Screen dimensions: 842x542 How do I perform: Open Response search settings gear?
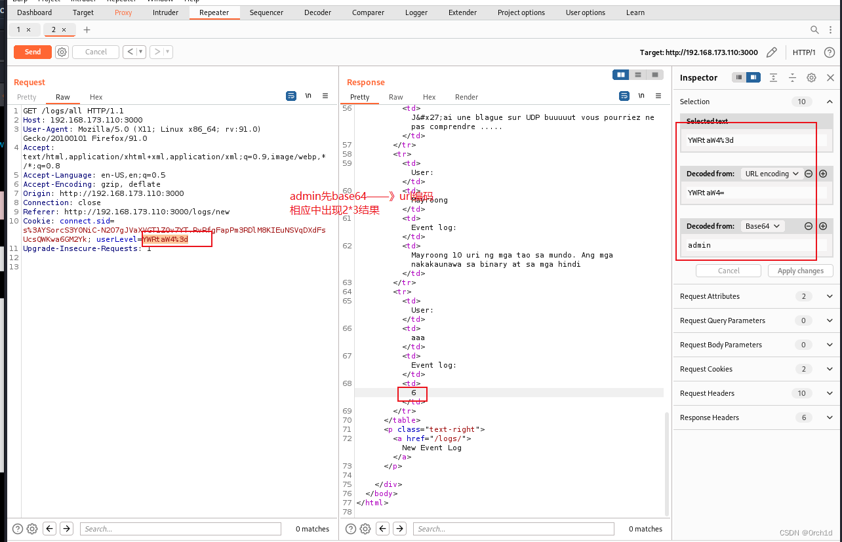(365, 529)
